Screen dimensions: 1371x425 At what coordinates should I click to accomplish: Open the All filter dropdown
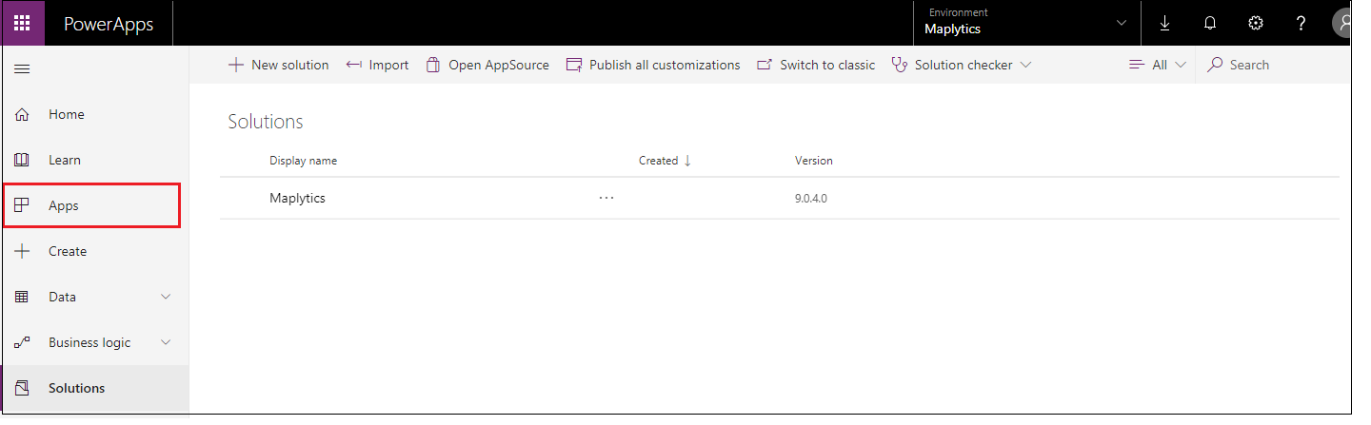[x=1157, y=65]
